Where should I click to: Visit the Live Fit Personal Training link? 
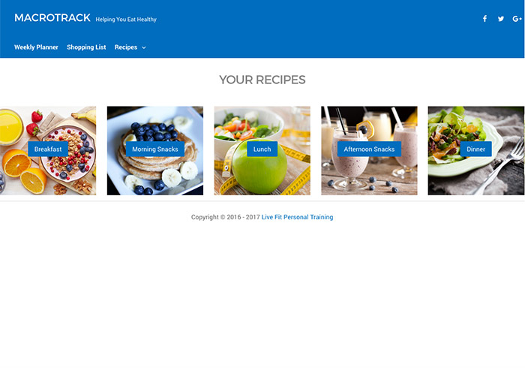pyautogui.click(x=297, y=217)
